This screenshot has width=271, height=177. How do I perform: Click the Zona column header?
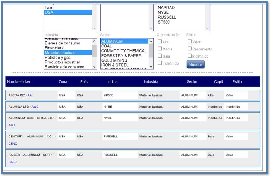(63, 81)
